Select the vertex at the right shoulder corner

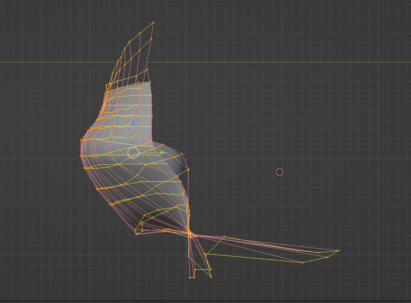(x=183, y=154)
